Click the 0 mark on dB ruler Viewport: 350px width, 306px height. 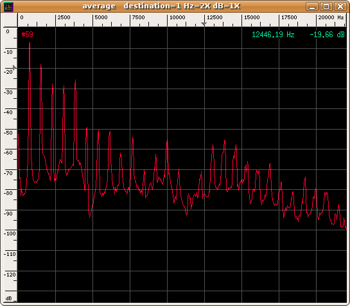8,31
